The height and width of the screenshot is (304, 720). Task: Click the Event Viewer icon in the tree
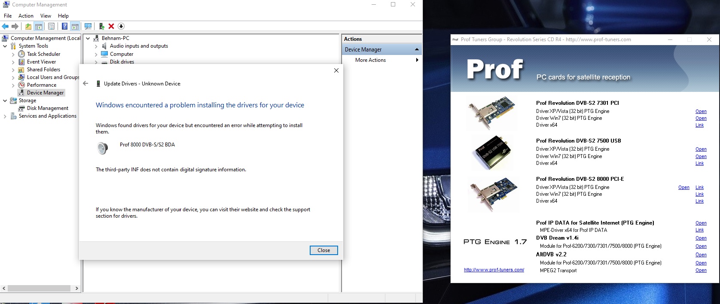point(21,62)
